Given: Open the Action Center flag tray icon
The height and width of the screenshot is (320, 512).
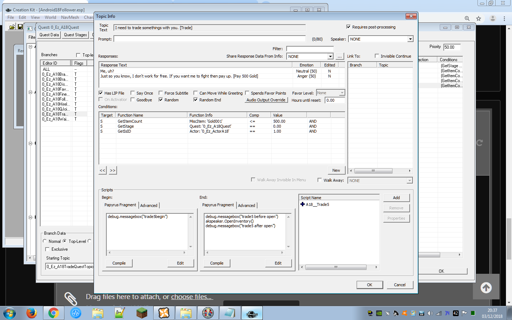Looking at the screenshot, I should 464,313.
